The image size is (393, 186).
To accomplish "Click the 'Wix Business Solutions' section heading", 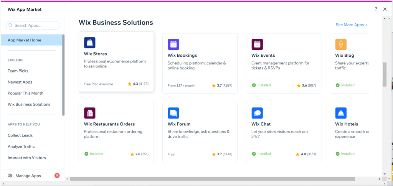I will [x=116, y=23].
